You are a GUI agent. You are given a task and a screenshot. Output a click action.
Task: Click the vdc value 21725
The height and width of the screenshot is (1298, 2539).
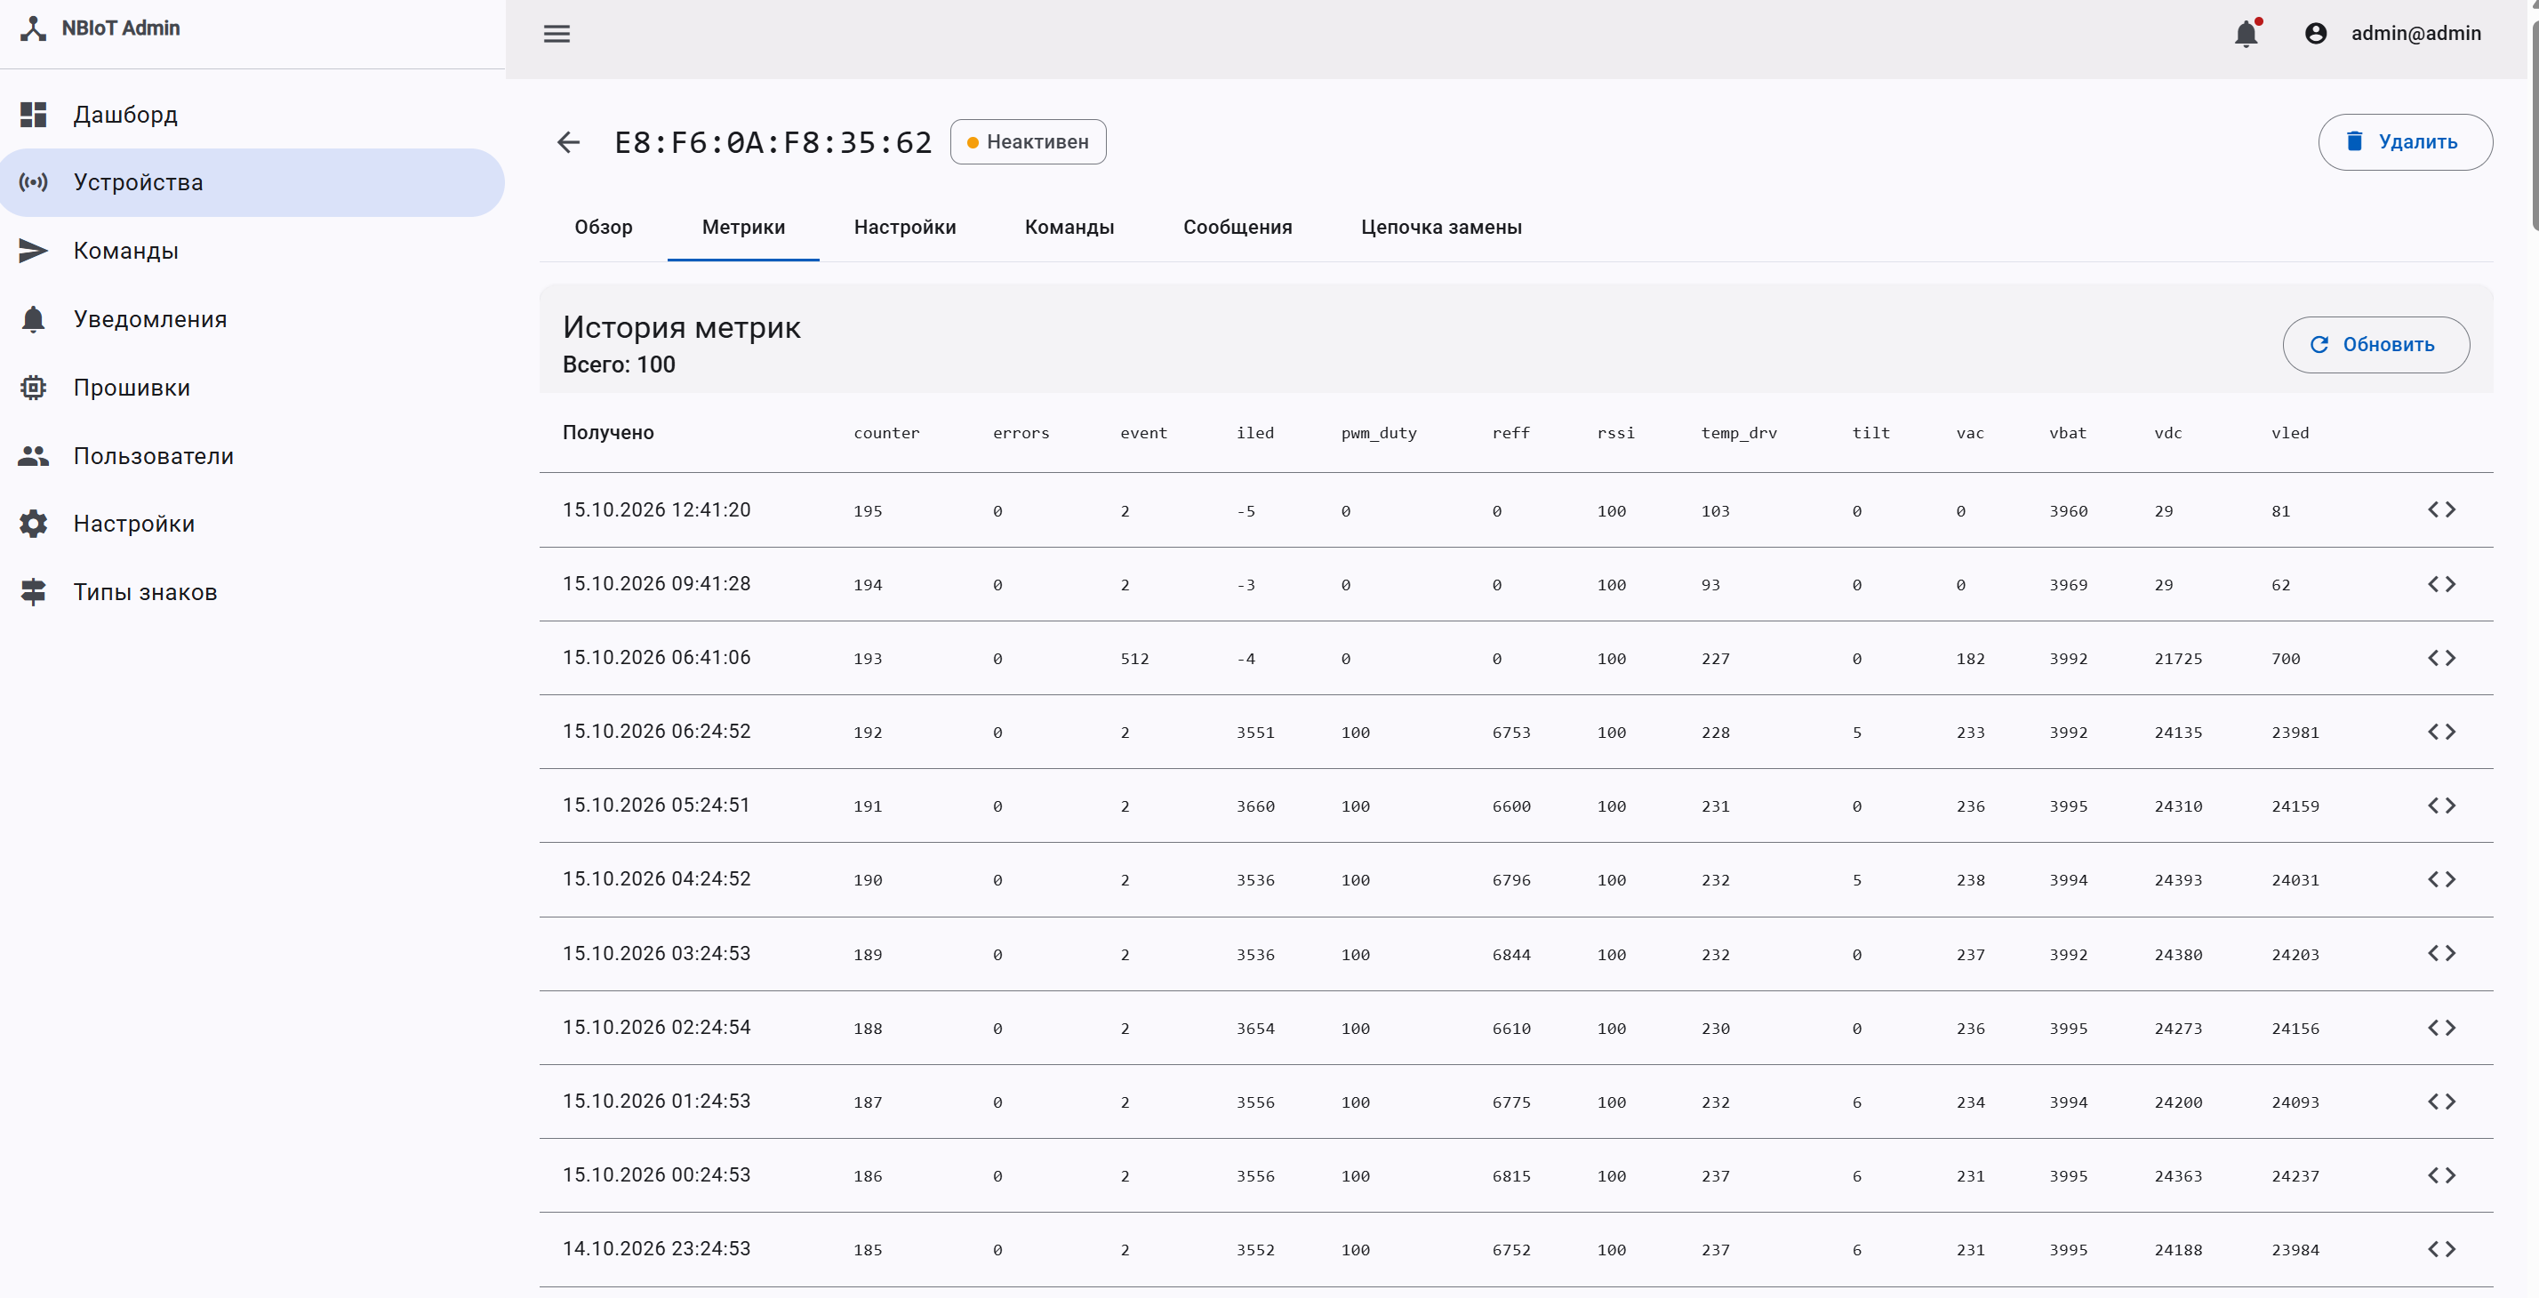coord(2177,659)
